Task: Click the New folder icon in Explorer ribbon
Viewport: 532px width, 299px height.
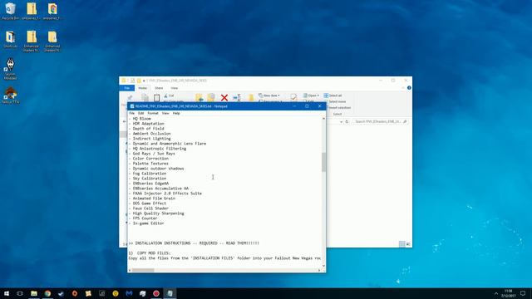Action: pyautogui.click(x=251, y=98)
